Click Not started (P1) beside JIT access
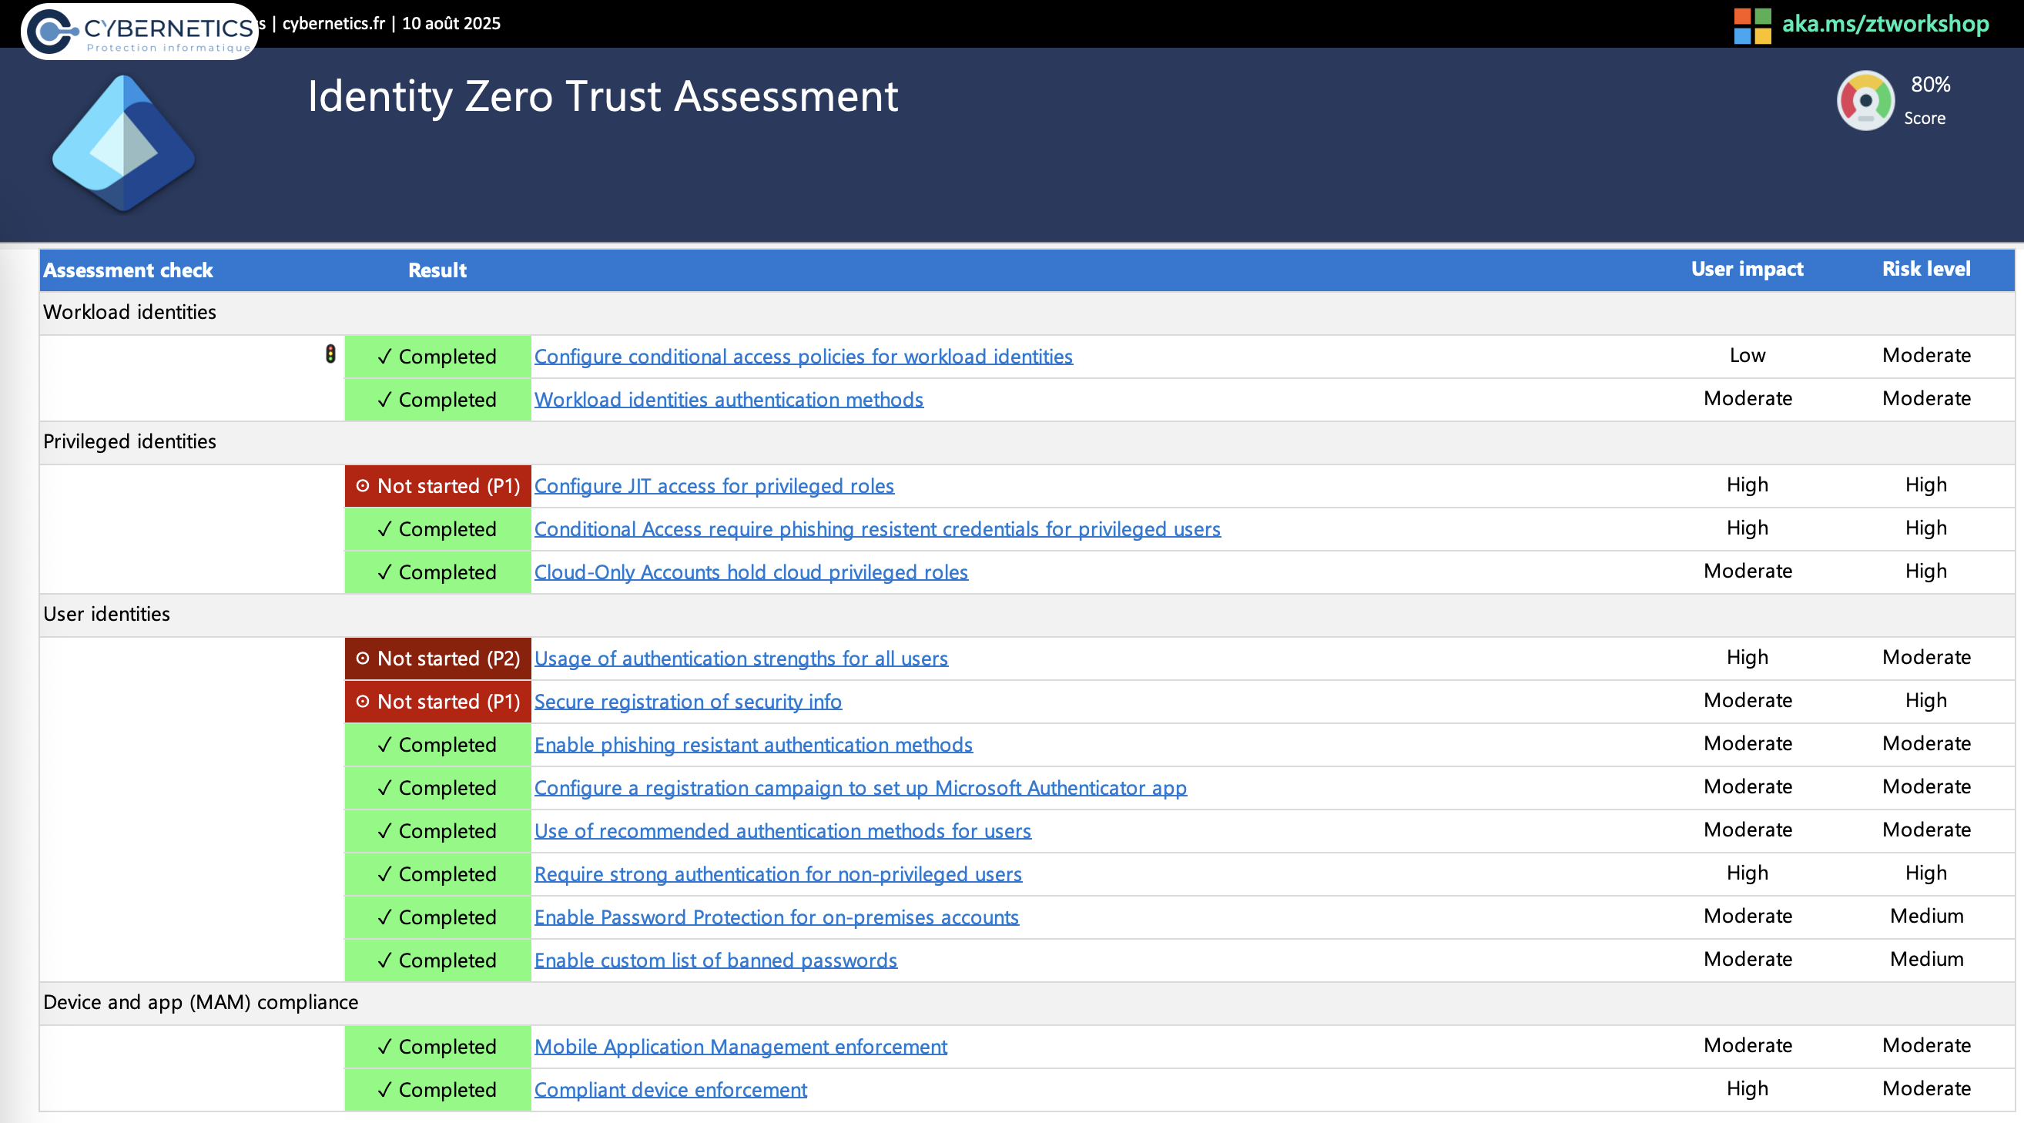This screenshot has height=1123, width=2024. [x=437, y=486]
